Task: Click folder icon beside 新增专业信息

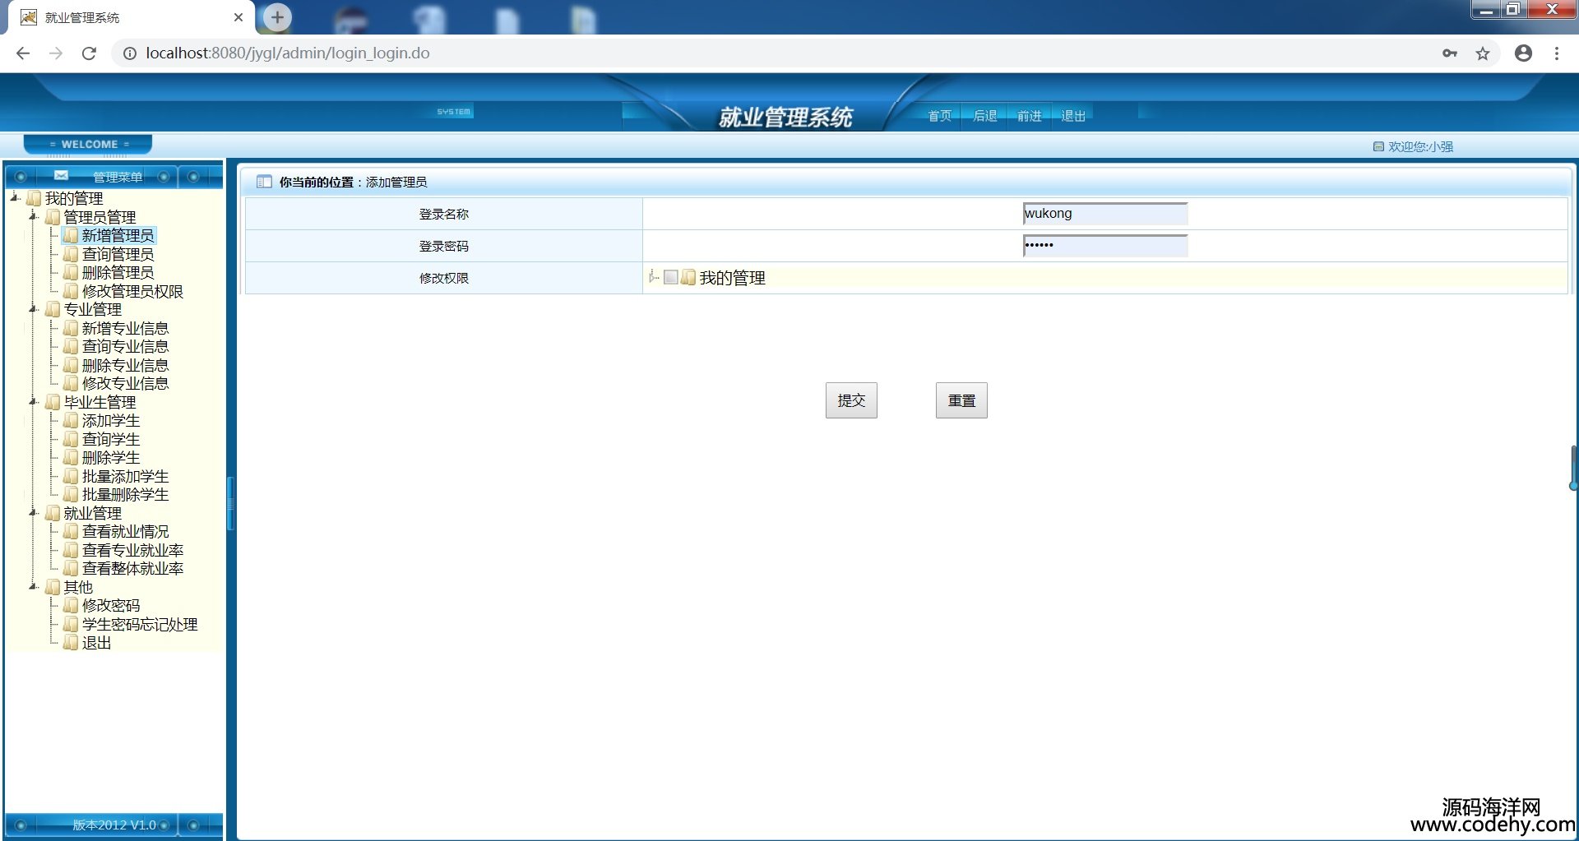Action: (71, 328)
